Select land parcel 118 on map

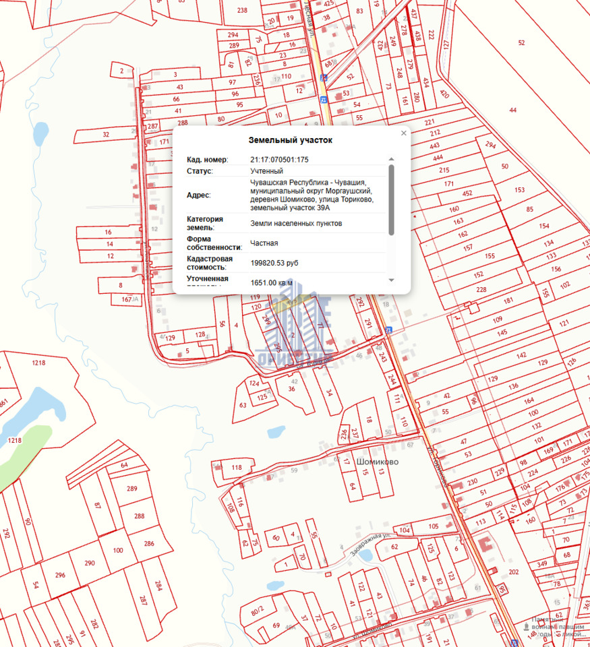pos(236,467)
